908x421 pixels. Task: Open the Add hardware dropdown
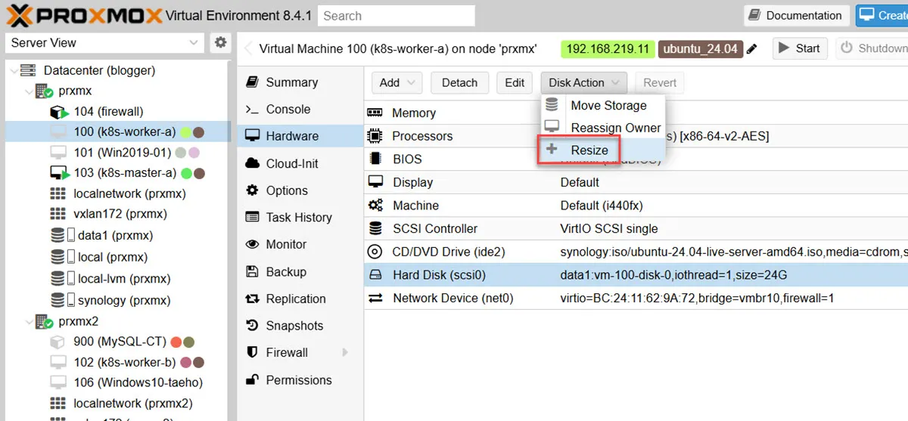(397, 82)
